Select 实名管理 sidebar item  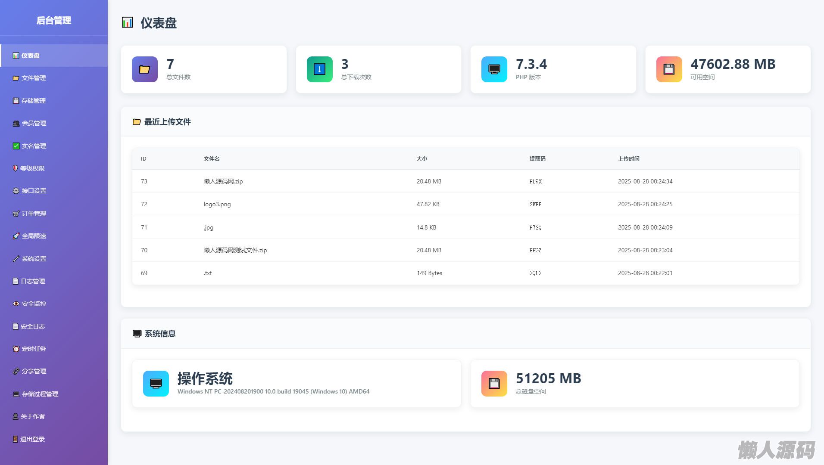click(x=34, y=146)
